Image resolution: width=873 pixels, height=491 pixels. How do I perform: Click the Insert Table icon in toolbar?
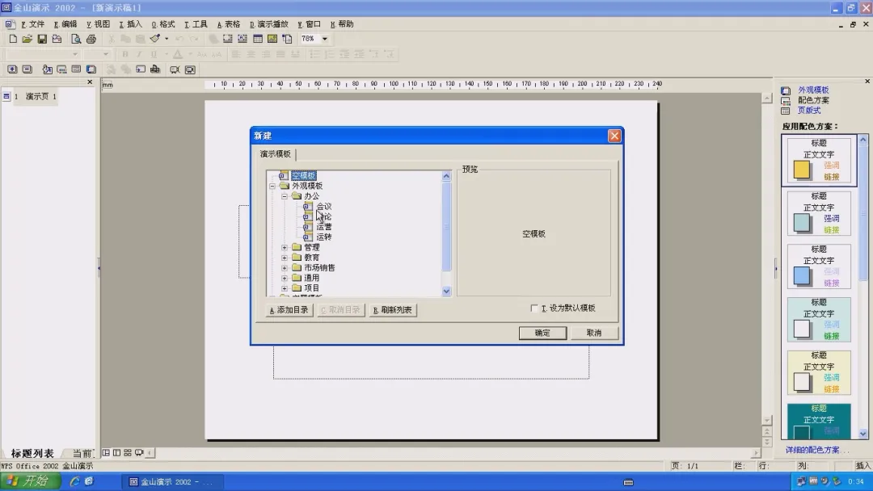258,39
